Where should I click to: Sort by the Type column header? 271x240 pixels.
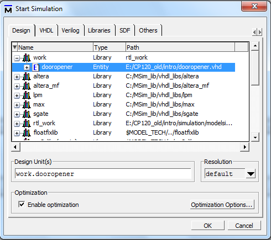tap(110, 47)
